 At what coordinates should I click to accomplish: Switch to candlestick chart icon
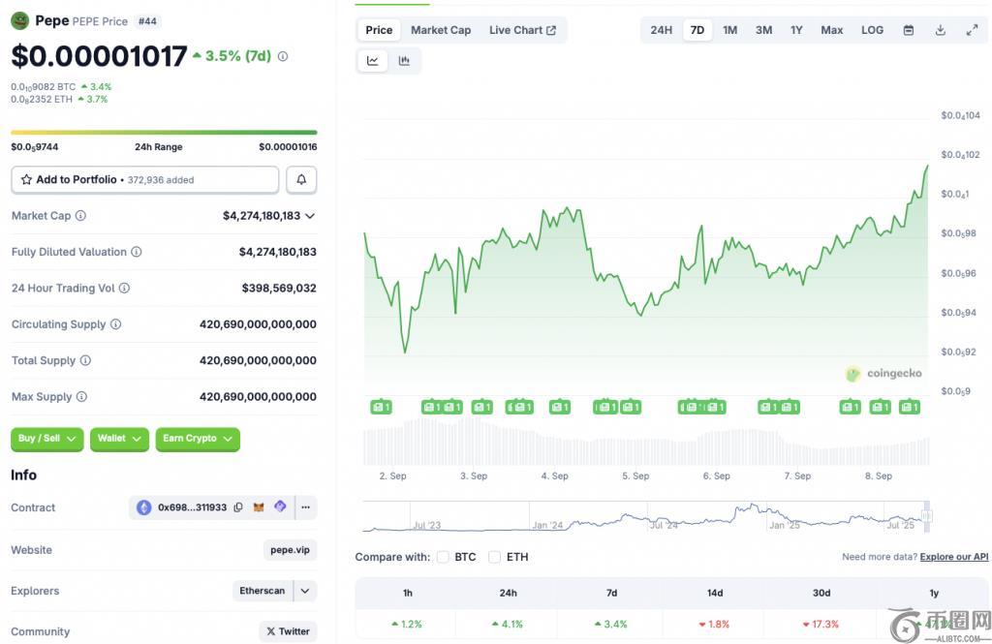click(x=404, y=61)
